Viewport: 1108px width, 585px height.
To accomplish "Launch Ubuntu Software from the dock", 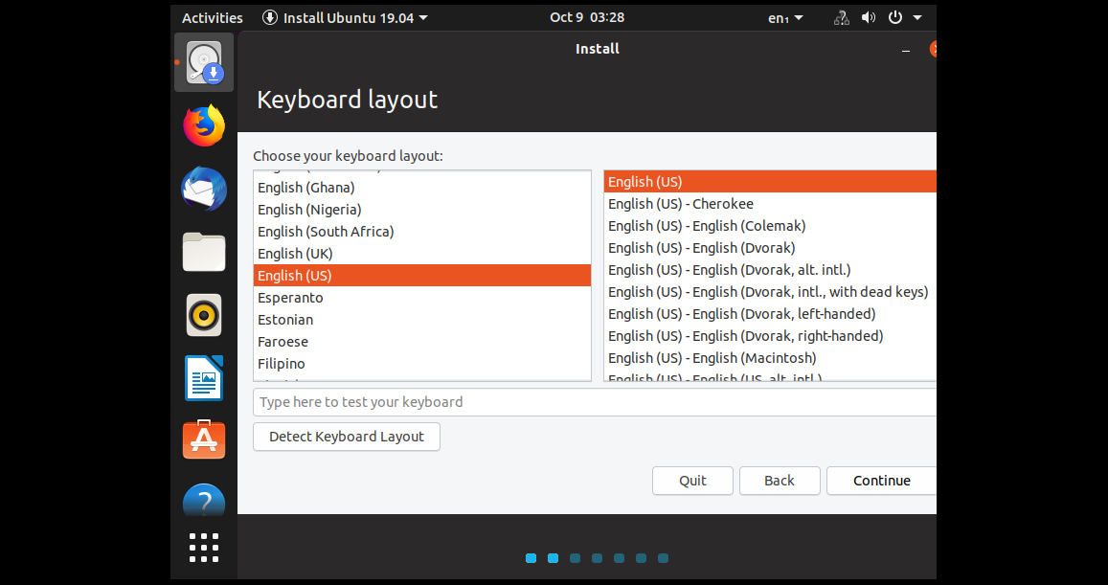I will pos(203,439).
